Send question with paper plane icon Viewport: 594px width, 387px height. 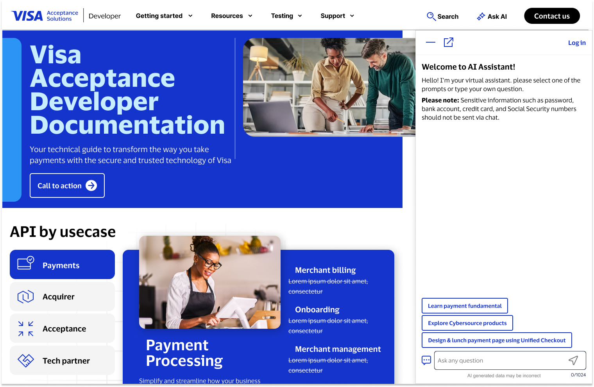573,360
